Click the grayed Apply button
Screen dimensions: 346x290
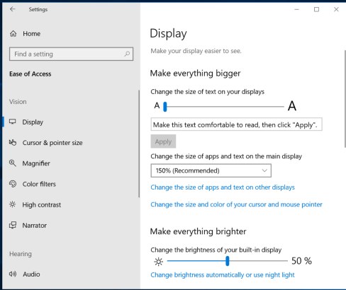[163, 141]
